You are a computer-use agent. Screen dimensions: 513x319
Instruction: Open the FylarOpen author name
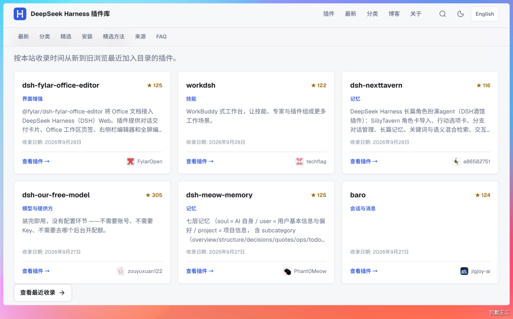pyautogui.click(x=150, y=161)
